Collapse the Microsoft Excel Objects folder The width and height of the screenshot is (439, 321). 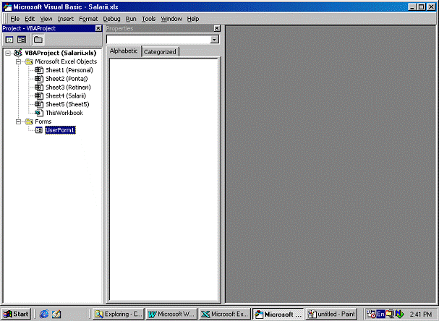[x=18, y=61]
